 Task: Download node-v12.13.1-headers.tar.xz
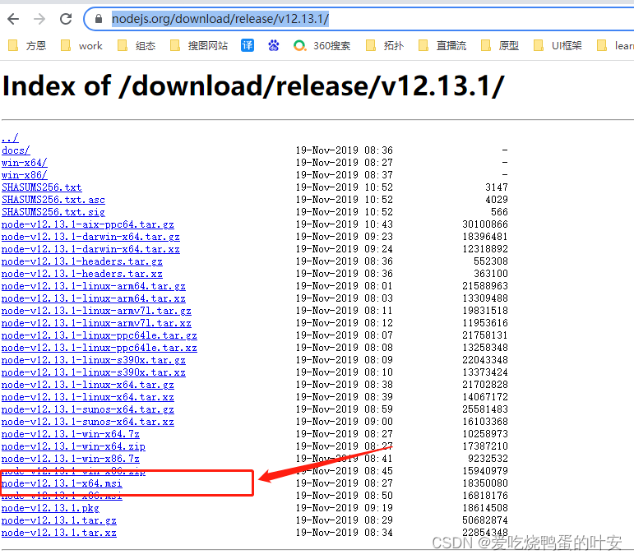coord(82,274)
